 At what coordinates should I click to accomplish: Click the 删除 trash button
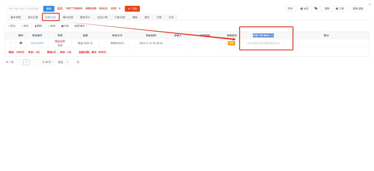(38, 26)
